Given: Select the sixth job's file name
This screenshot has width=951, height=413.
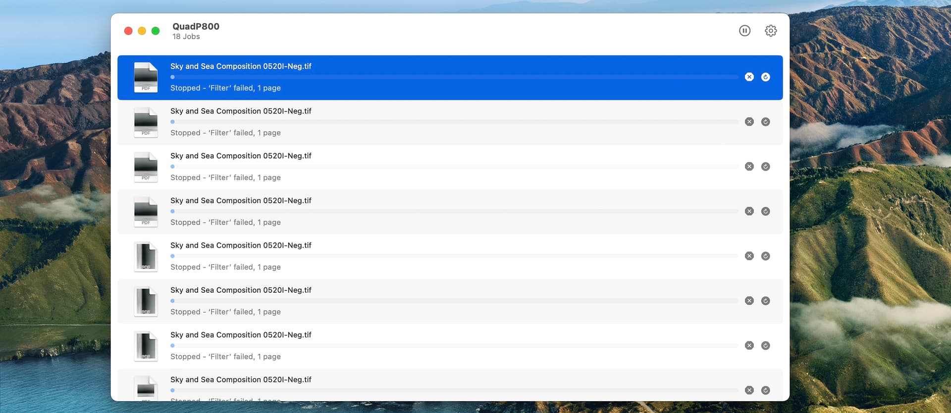Looking at the screenshot, I should pos(241,290).
